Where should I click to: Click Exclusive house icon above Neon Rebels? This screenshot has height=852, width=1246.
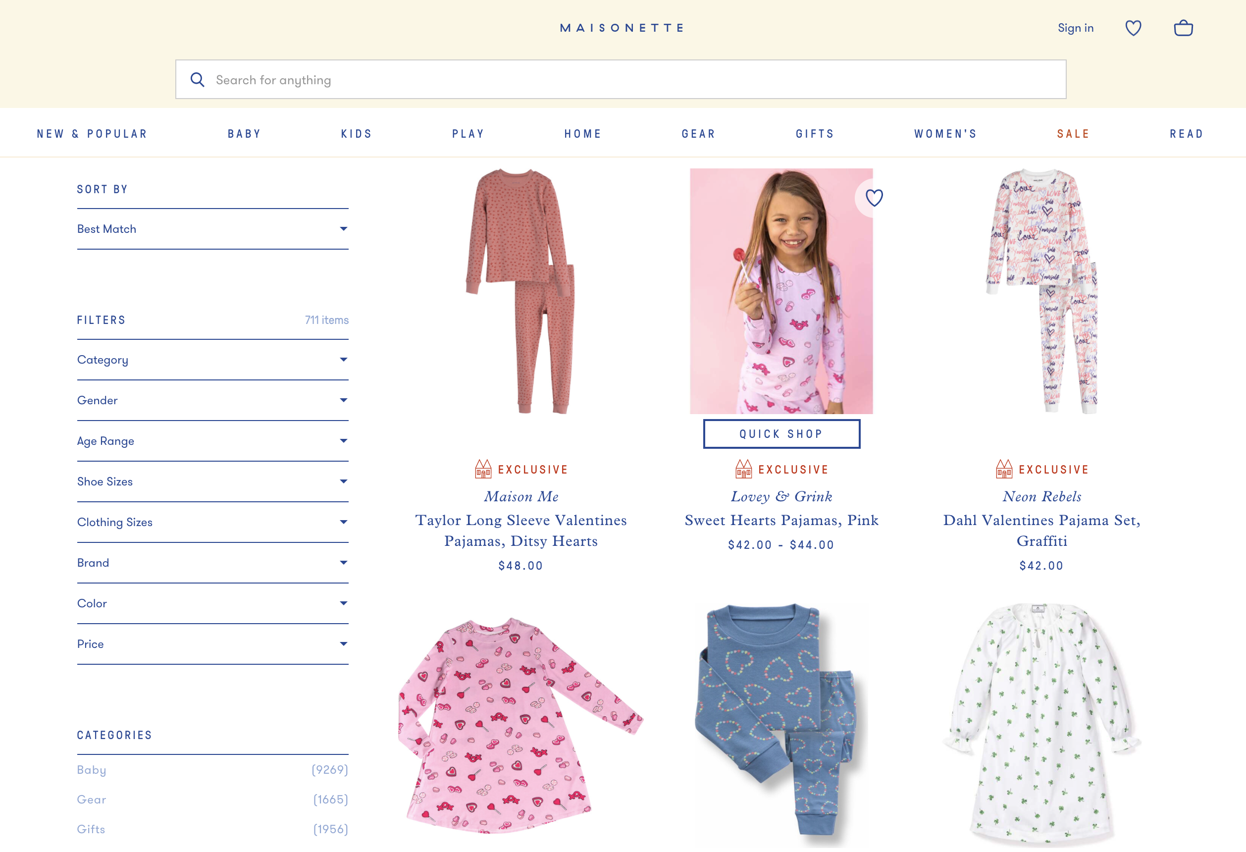tap(1004, 469)
